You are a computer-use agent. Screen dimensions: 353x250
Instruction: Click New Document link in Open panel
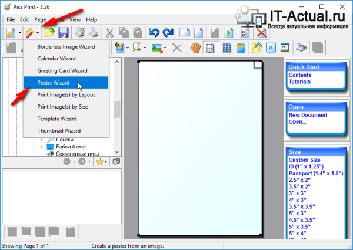pos(308,115)
